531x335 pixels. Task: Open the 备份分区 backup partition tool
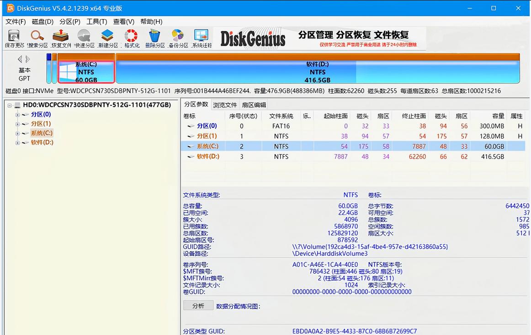point(178,38)
